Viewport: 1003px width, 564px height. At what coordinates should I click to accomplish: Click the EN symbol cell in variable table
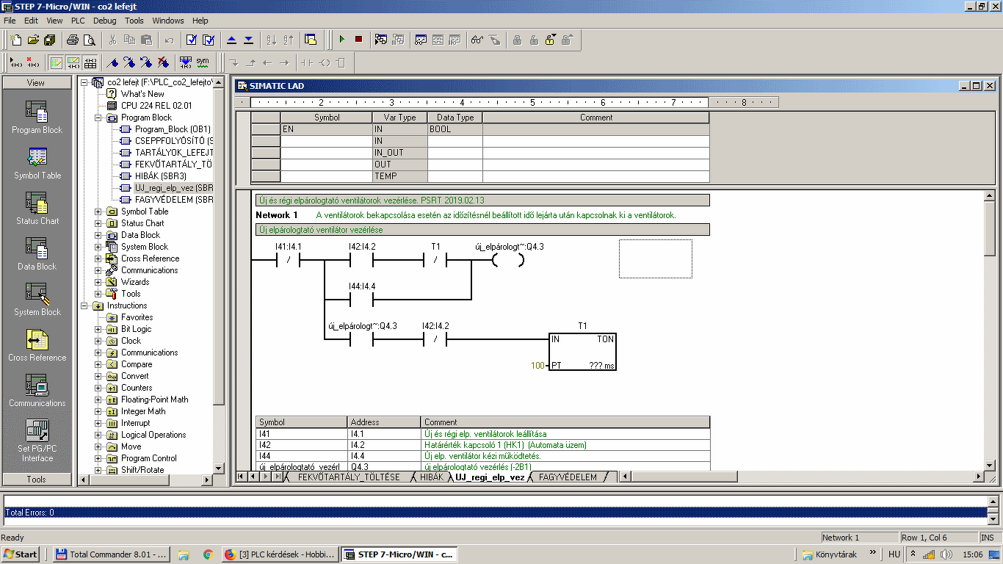[x=326, y=129]
